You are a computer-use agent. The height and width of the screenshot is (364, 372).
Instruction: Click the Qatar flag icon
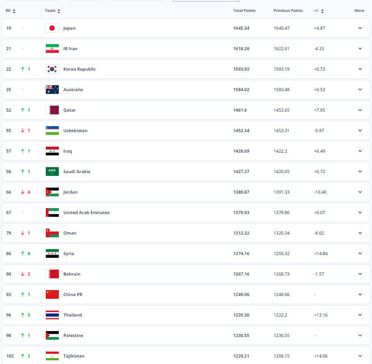coord(52,110)
